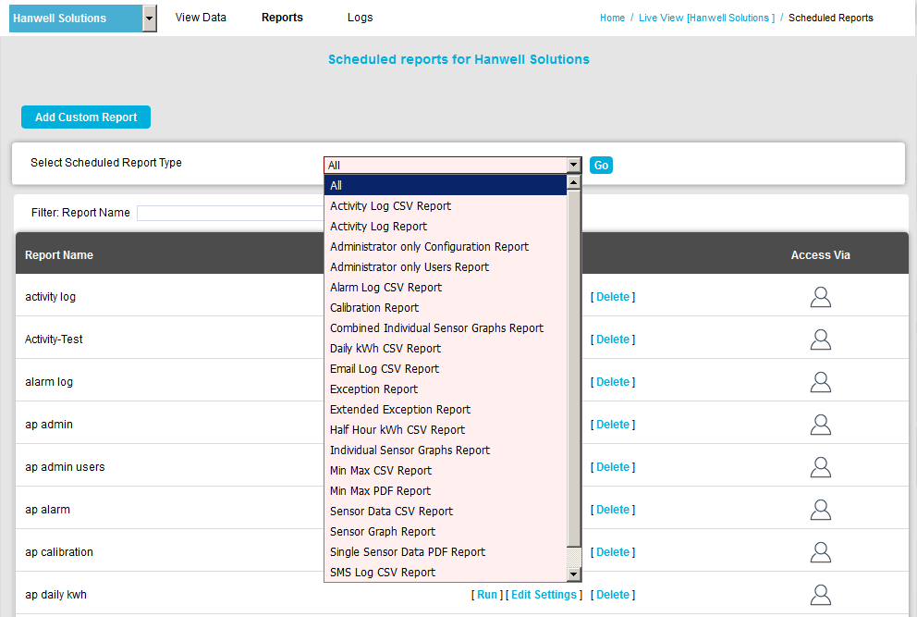
Task: Open the Reports menu
Action: click(282, 18)
